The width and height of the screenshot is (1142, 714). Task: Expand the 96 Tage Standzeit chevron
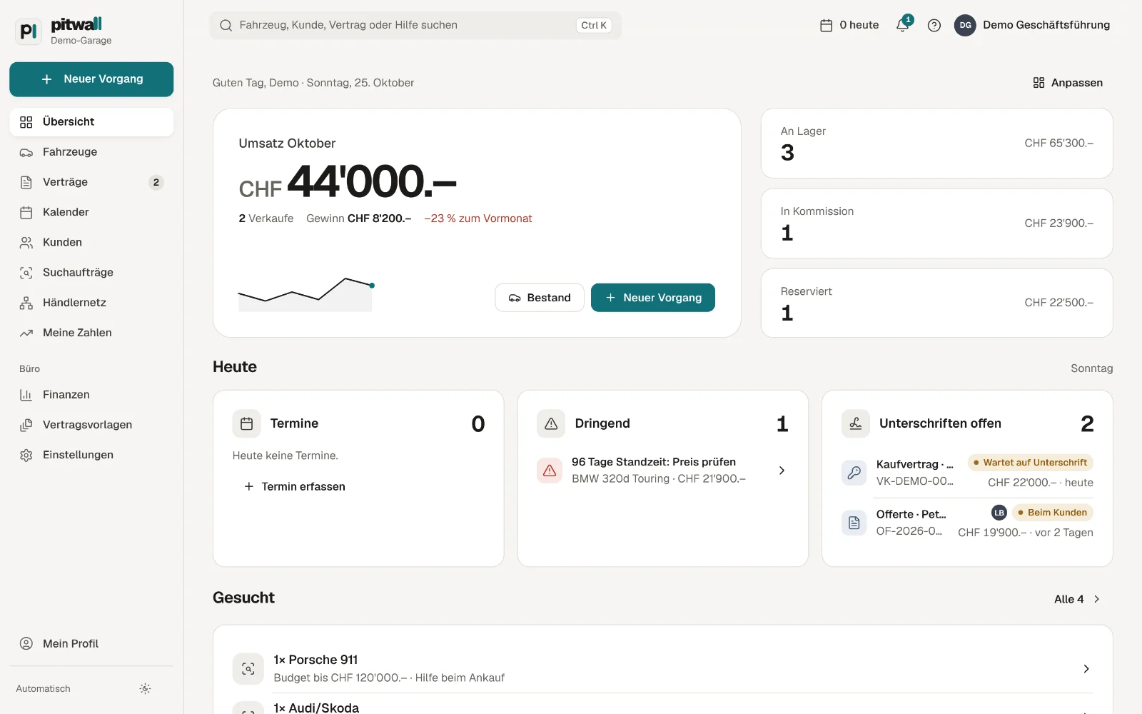point(782,471)
